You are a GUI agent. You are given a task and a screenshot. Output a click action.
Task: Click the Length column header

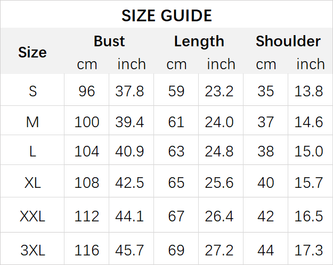pos(199,41)
